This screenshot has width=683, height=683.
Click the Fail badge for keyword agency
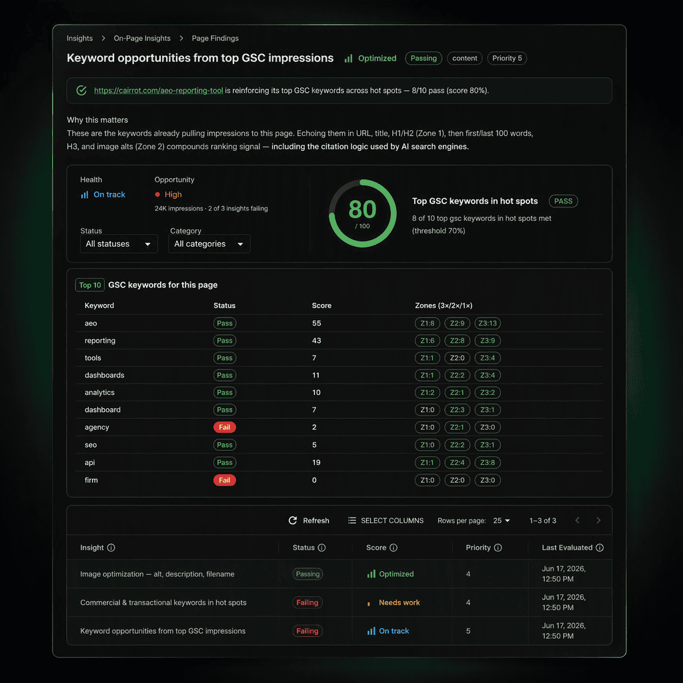[225, 428]
